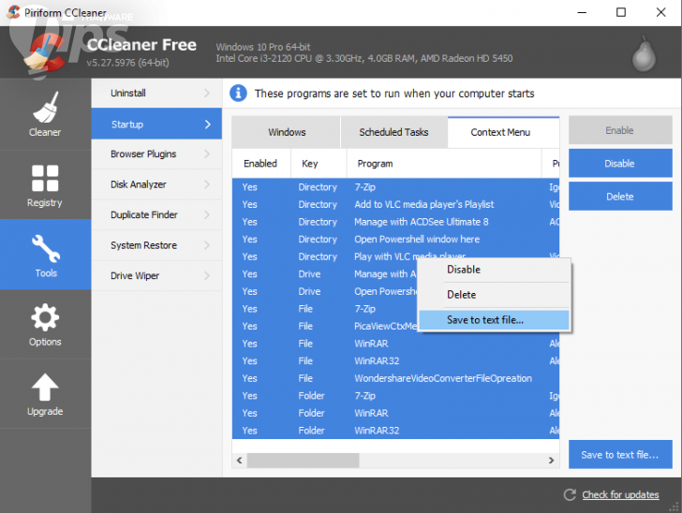This screenshot has width=682, height=513.
Task: Click the Save to text file button
Action: click(620, 455)
